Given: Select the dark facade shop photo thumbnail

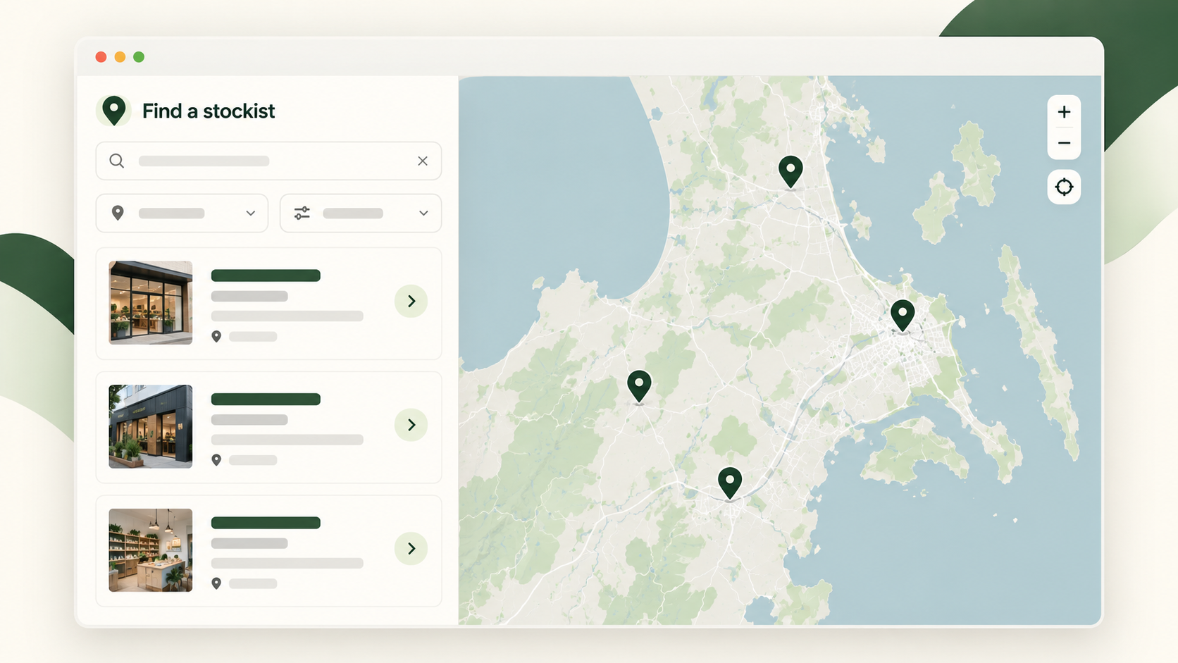Looking at the screenshot, I should pyautogui.click(x=151, y=426).
